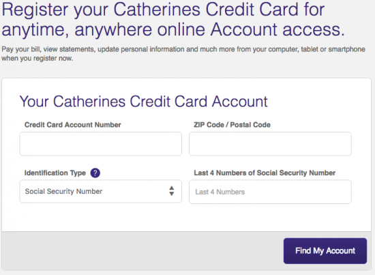Image resolution: width=375 pixels, height=275 pixels.
Task: Click the 'Social Security Number' text in the selector
Action: click(63, 191)
